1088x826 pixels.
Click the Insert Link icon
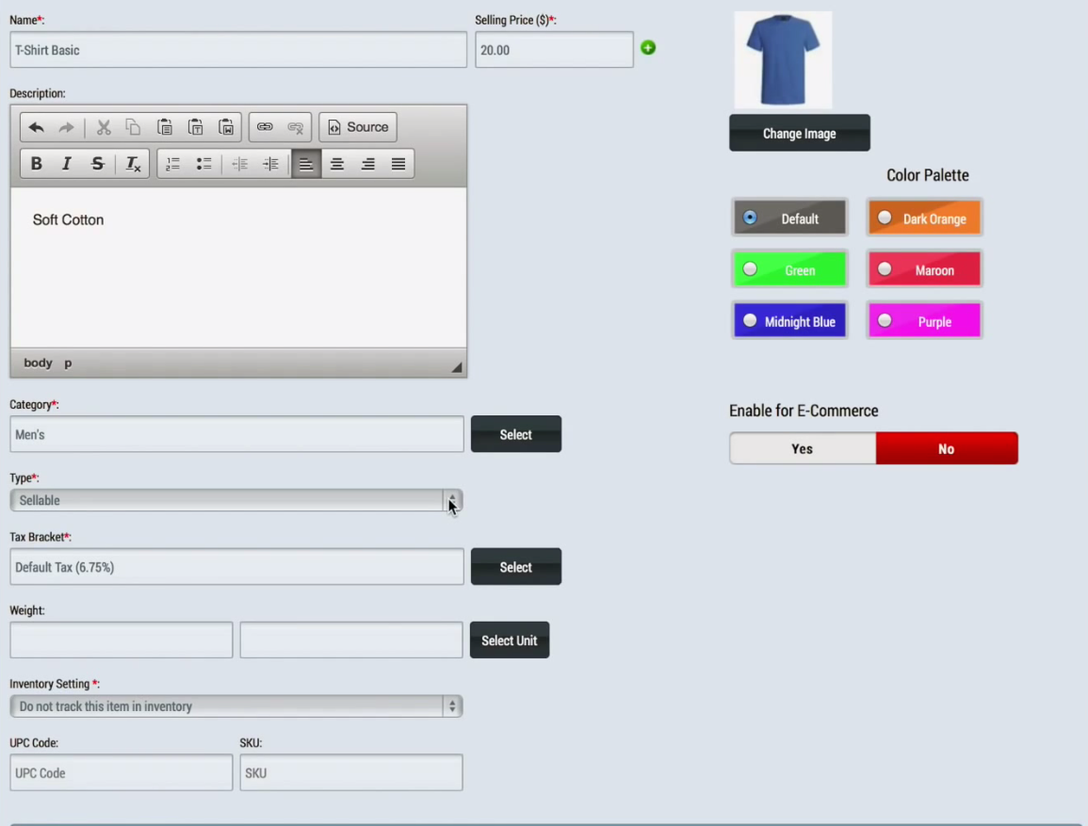click(265, 128)
